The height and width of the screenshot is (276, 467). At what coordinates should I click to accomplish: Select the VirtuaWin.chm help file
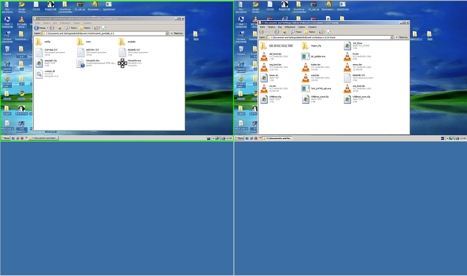81,62
